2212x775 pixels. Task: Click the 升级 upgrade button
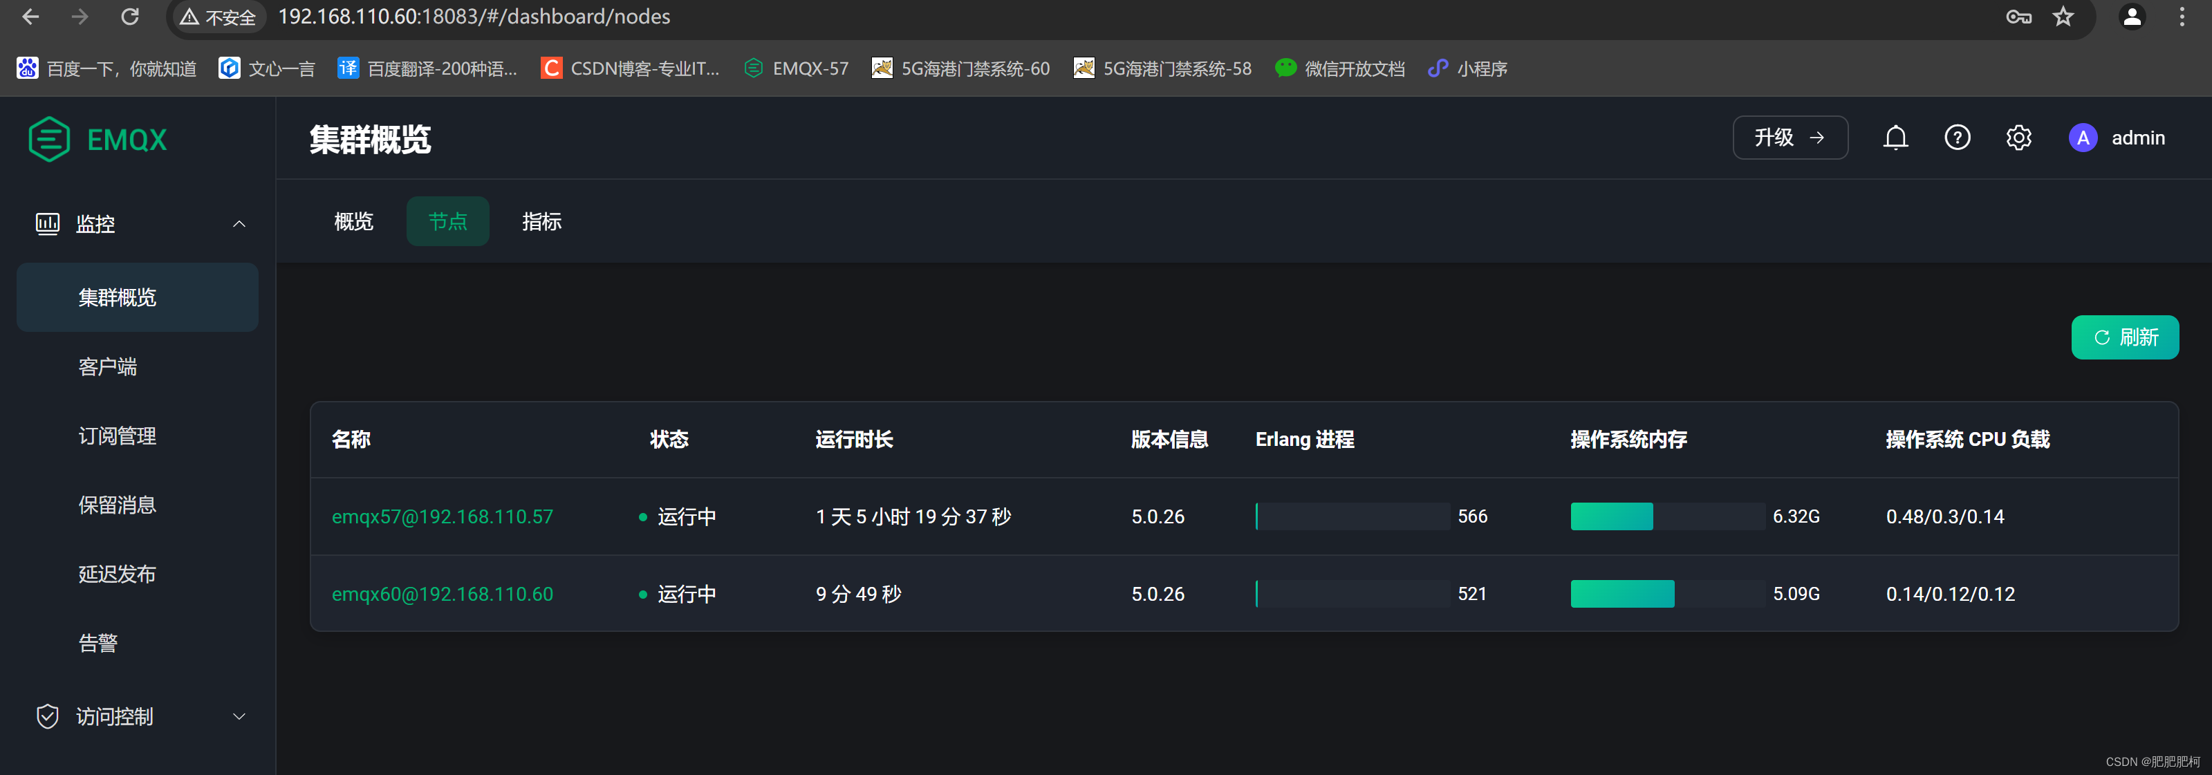[1790, 138]
